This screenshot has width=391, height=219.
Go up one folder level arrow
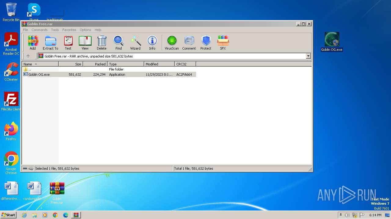pyautogui.click(x=28, y=56)
